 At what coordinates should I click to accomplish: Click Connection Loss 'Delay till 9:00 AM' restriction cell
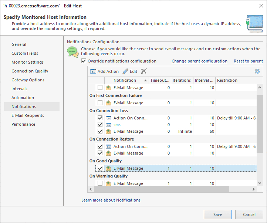(236, 118)
